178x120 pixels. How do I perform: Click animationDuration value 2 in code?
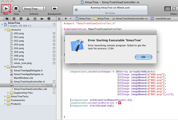[x=120, y=103]
